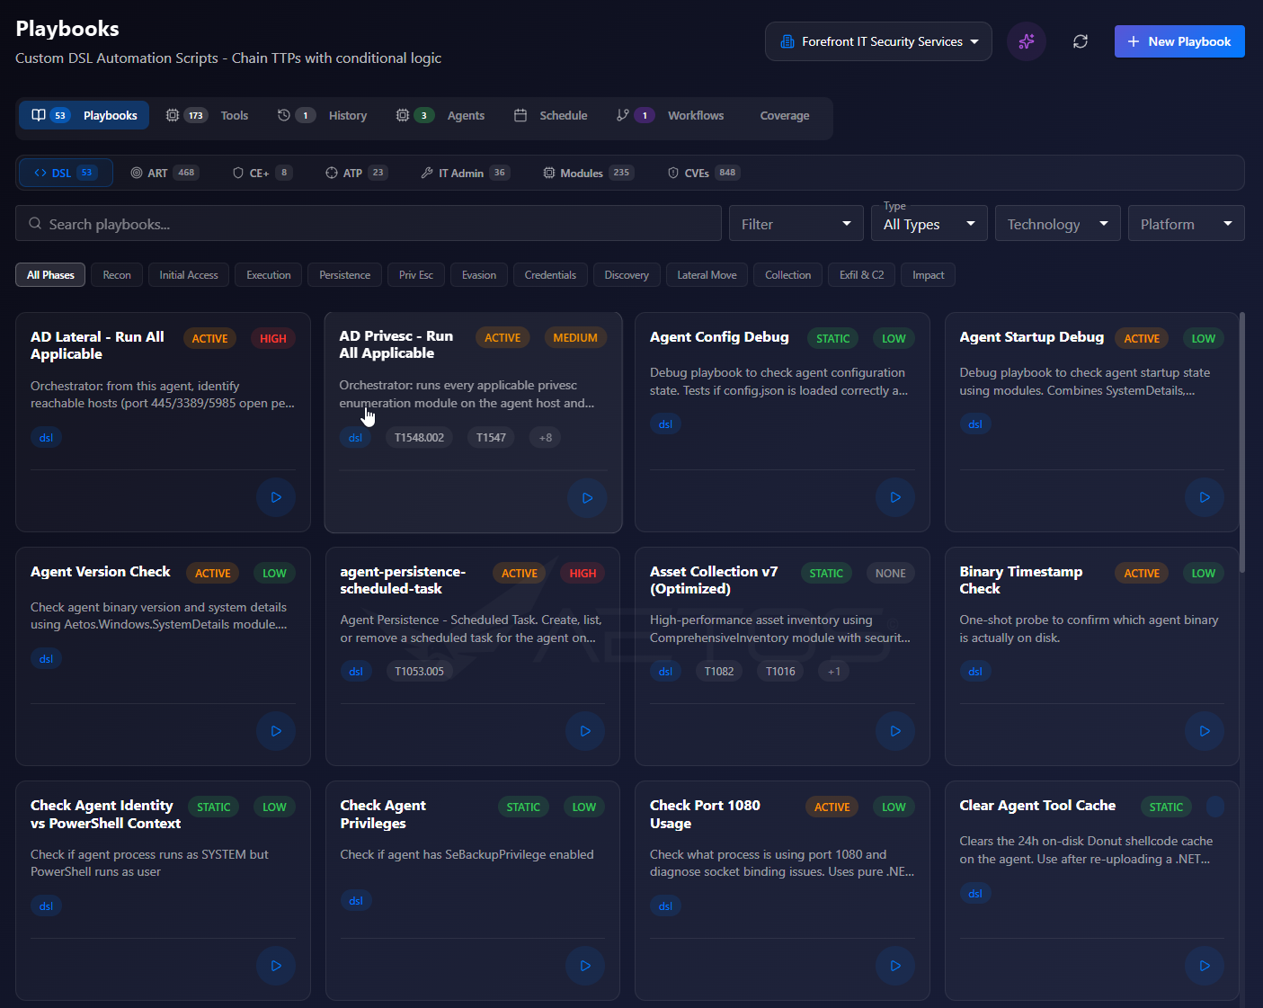Open the Forefront IT Security Services dropdown
Screen dimensions: 1263x1008
[878, 41]
